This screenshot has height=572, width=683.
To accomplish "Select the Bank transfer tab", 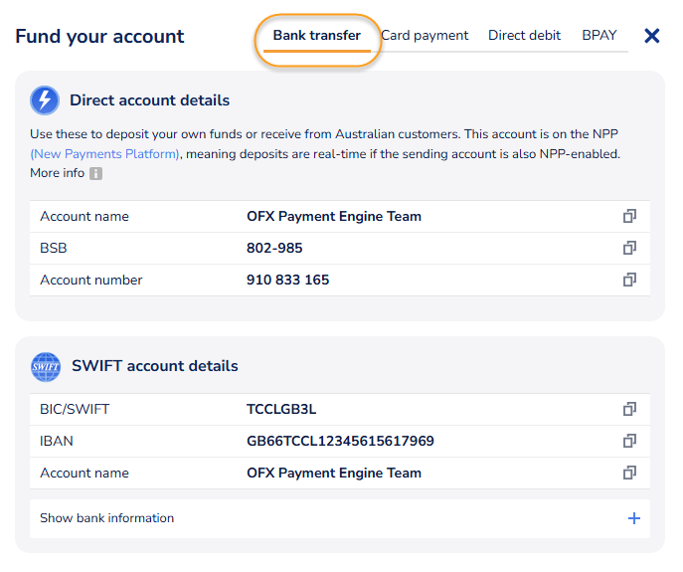I will [317, 36].
